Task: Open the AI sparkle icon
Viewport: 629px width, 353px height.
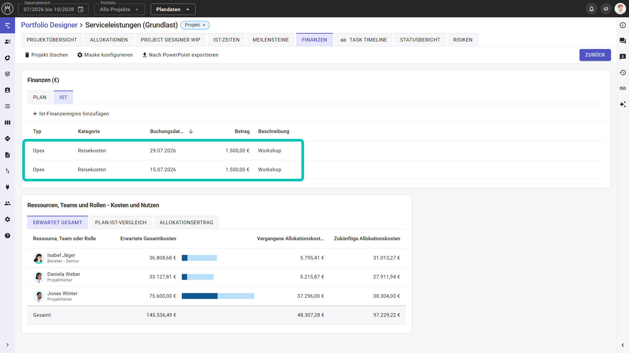Action: pos(623,104)
